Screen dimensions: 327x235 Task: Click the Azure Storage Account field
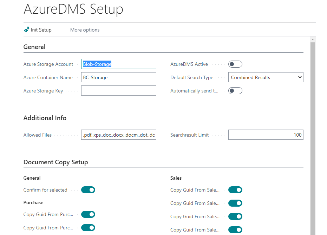click(x=118, y=64)
